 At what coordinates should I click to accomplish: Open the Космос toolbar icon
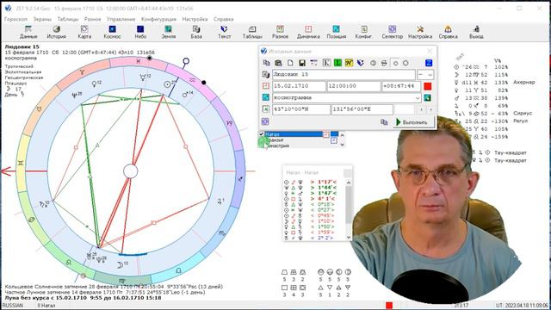tap(112, 32)
